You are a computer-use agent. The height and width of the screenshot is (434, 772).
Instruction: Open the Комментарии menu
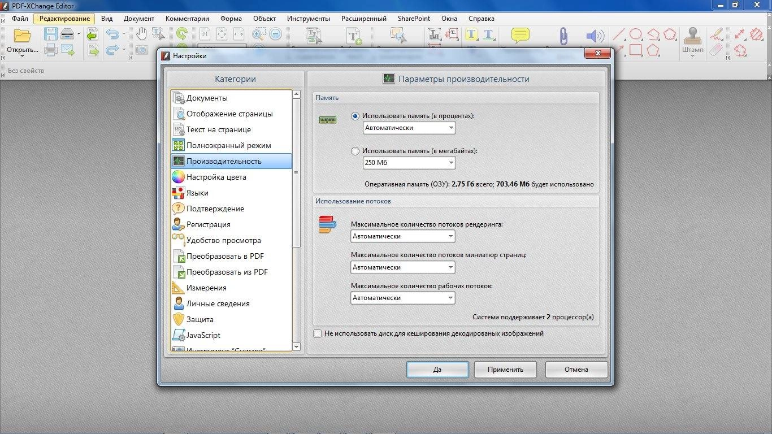(187, 19)
